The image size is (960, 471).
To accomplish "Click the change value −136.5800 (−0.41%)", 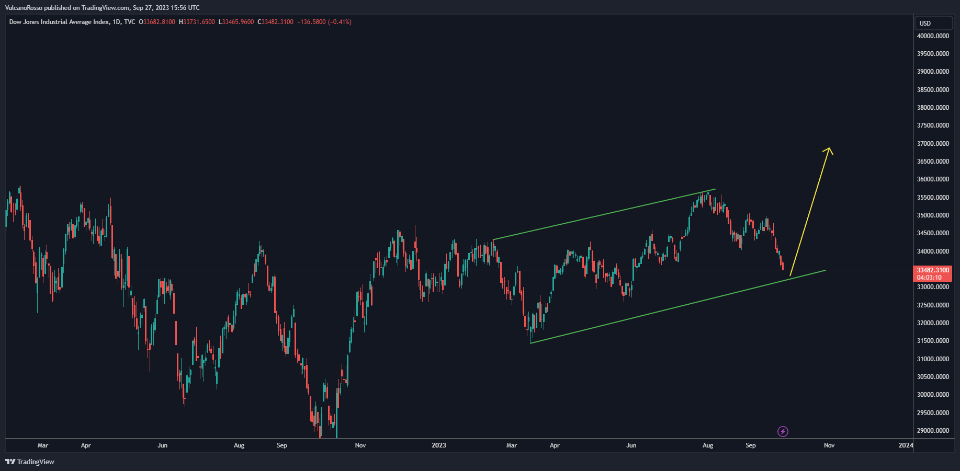I will (324, 22).
